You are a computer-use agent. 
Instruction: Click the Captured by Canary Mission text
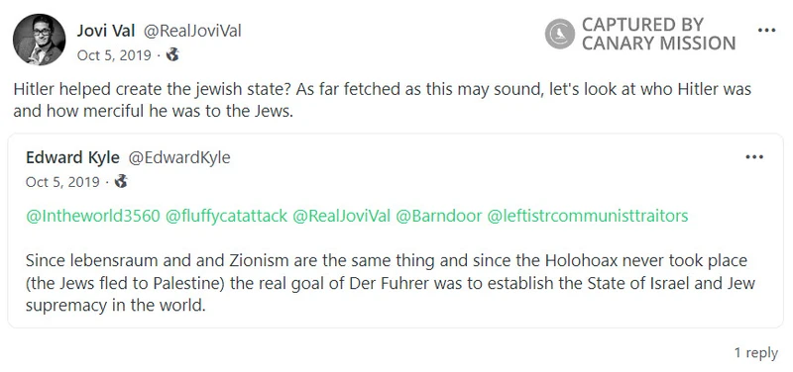pyautogui.click(x=658, y=34)
